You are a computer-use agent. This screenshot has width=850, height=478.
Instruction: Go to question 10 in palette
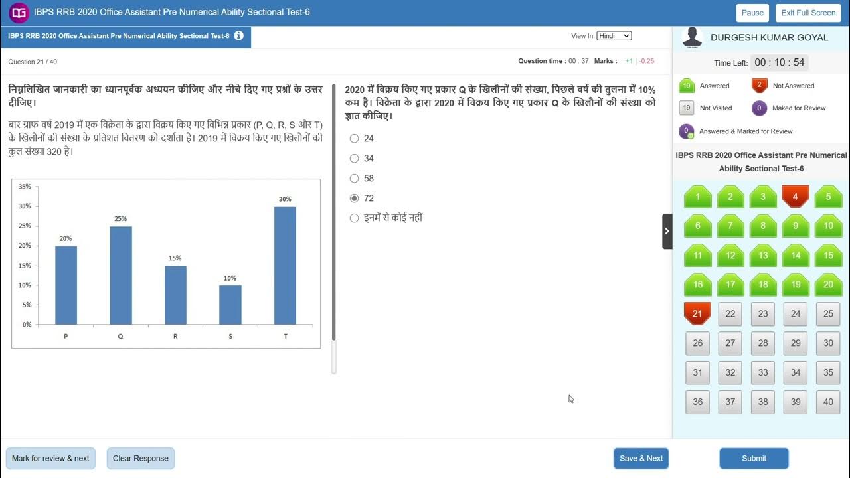click(828, 226)
